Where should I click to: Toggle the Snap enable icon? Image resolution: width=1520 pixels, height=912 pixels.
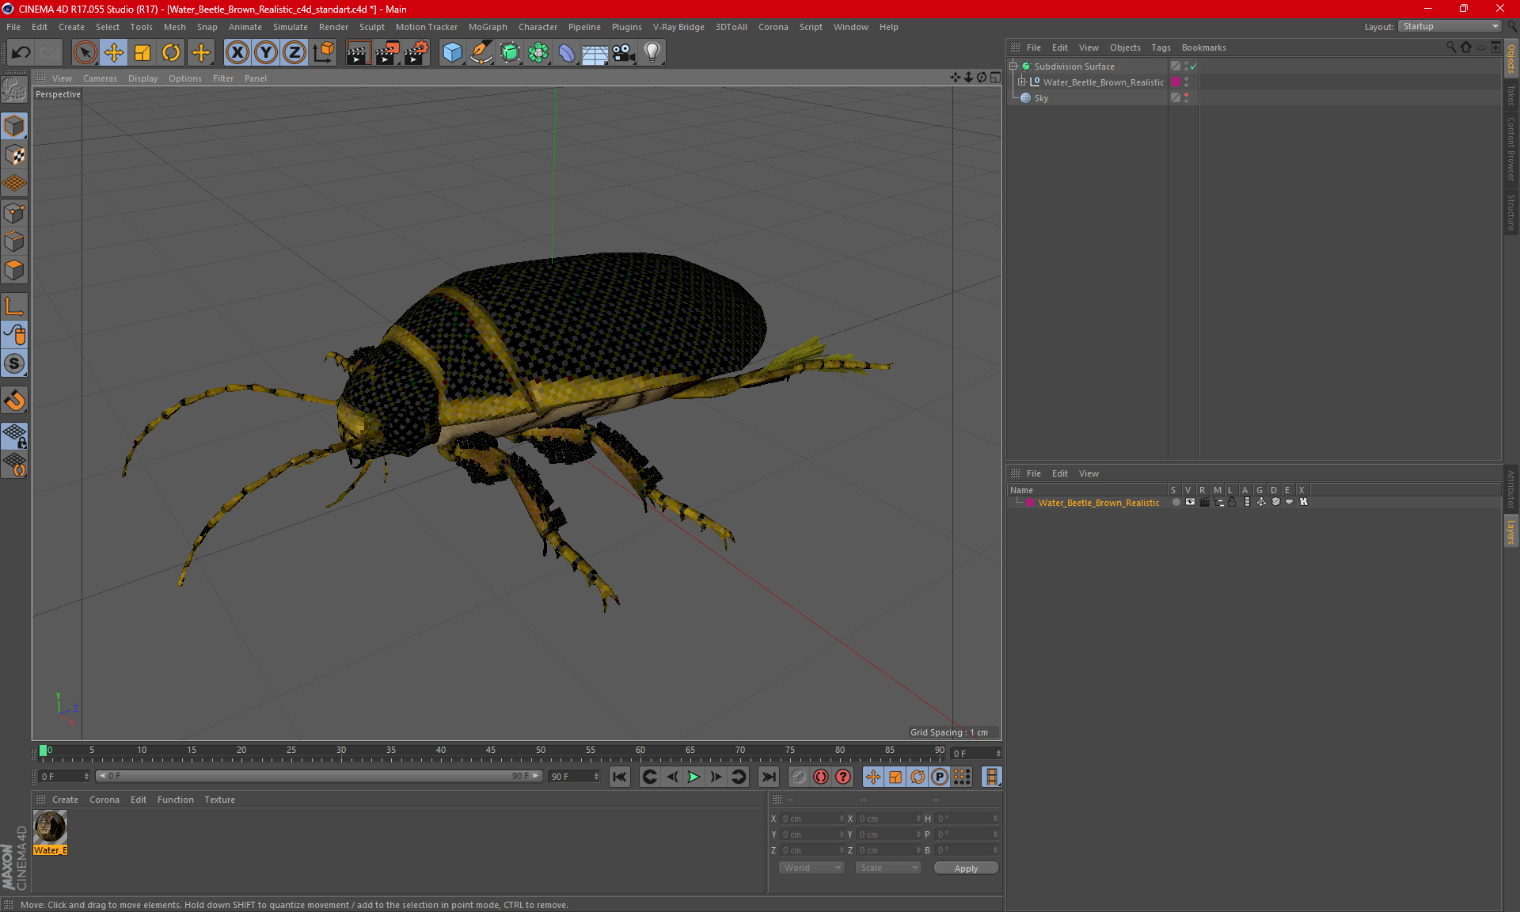(x=14, y=363)
